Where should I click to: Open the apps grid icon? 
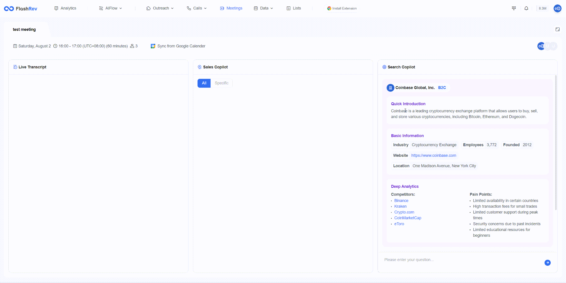point(514,8)
